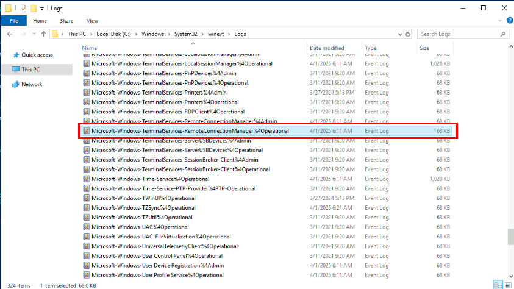
Task: Click the New folder quick access icon
Action: 34,8
